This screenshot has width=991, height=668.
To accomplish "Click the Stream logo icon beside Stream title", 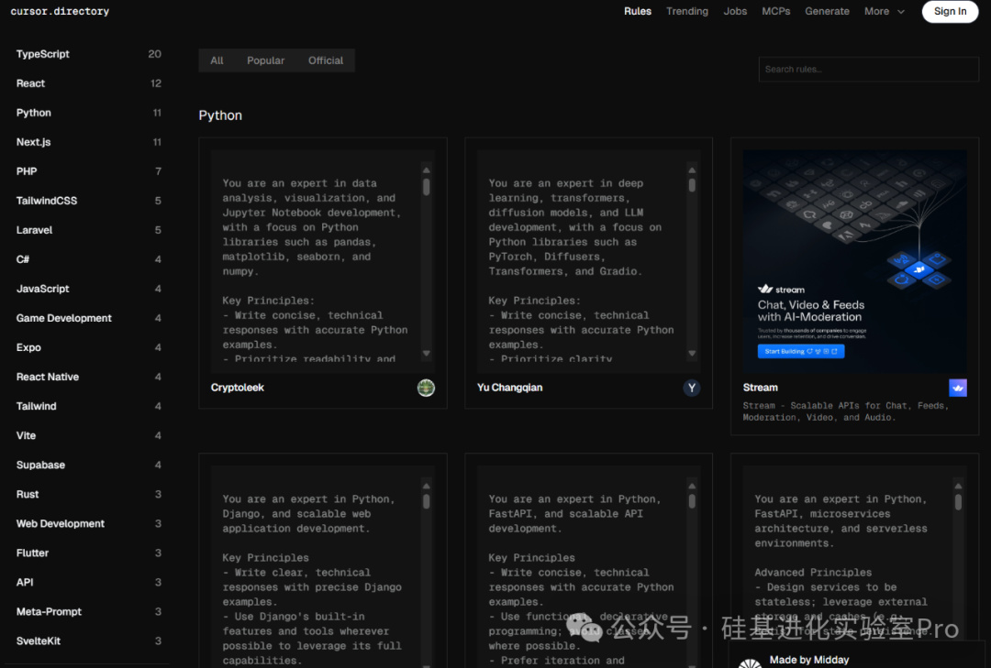I will [x=957, y=388].
